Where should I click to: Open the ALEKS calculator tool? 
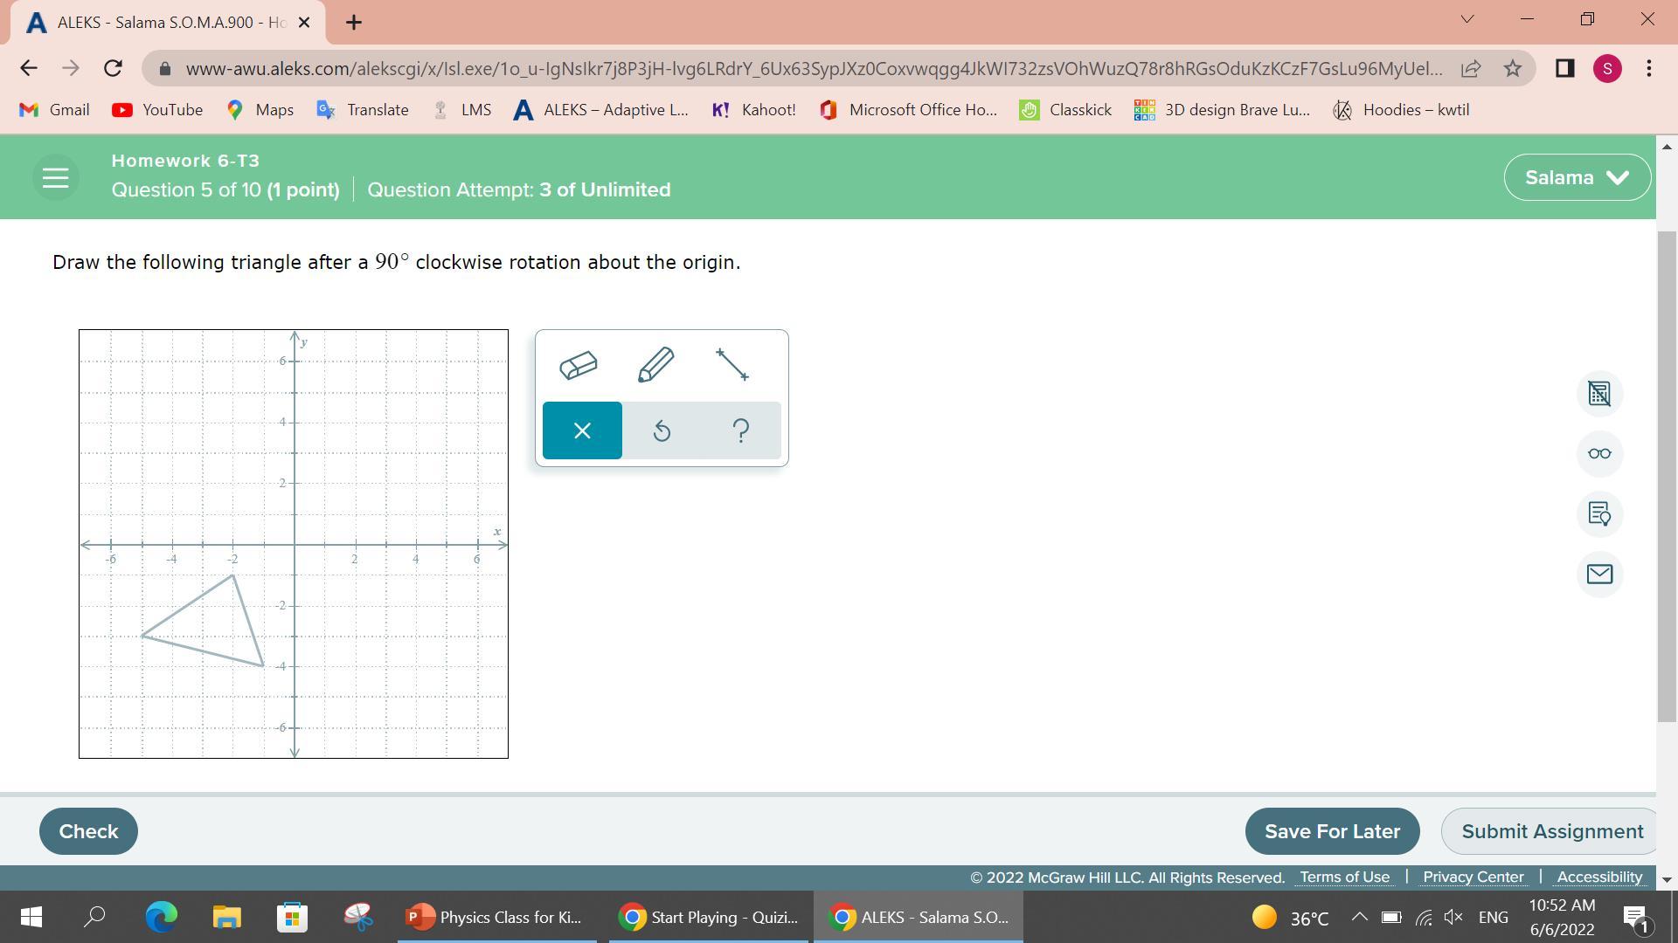pos(1599,394)
